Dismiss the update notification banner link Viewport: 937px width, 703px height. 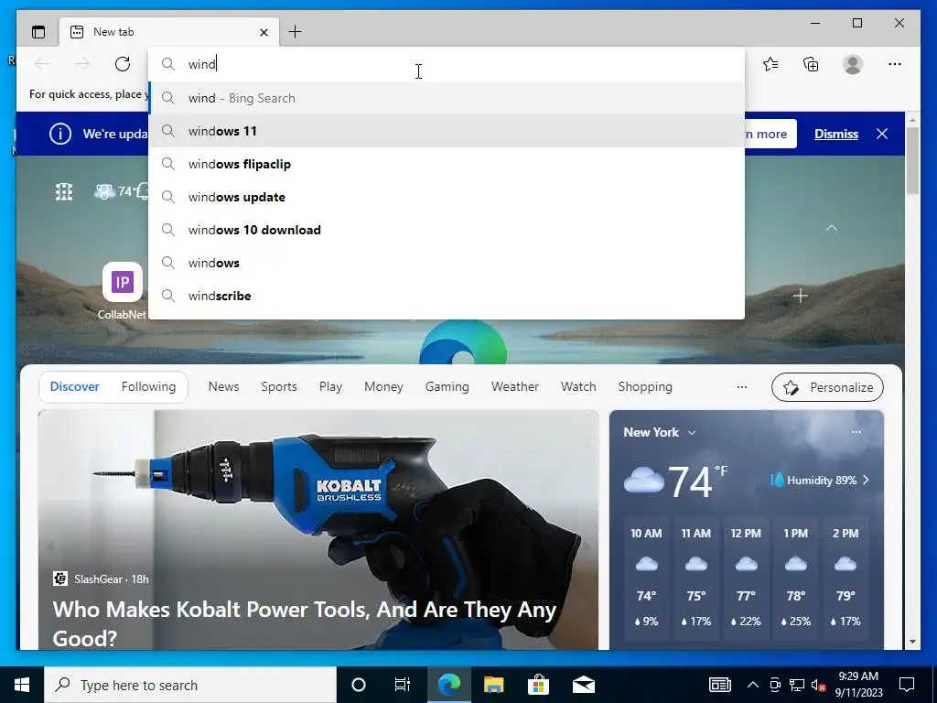tap(836, 134)
